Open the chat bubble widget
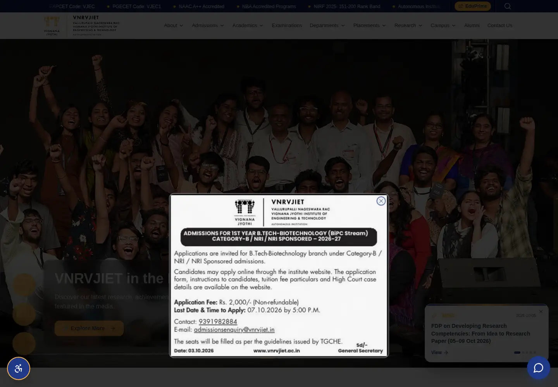 tap(538, 368)
